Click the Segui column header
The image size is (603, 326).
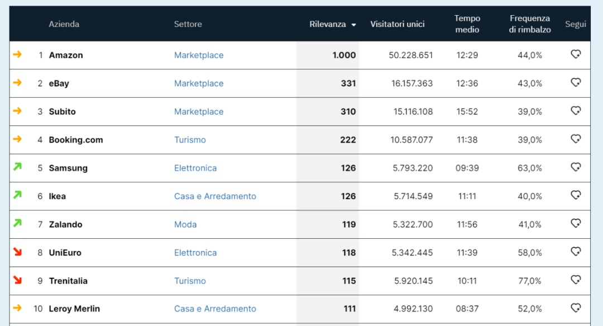pyautogui.click(x=575, y=24)
